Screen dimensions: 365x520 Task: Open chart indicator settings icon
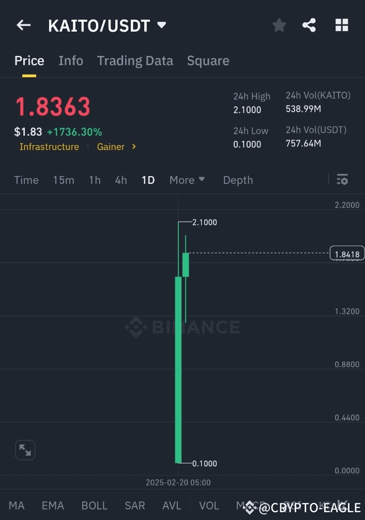[342, 179]
